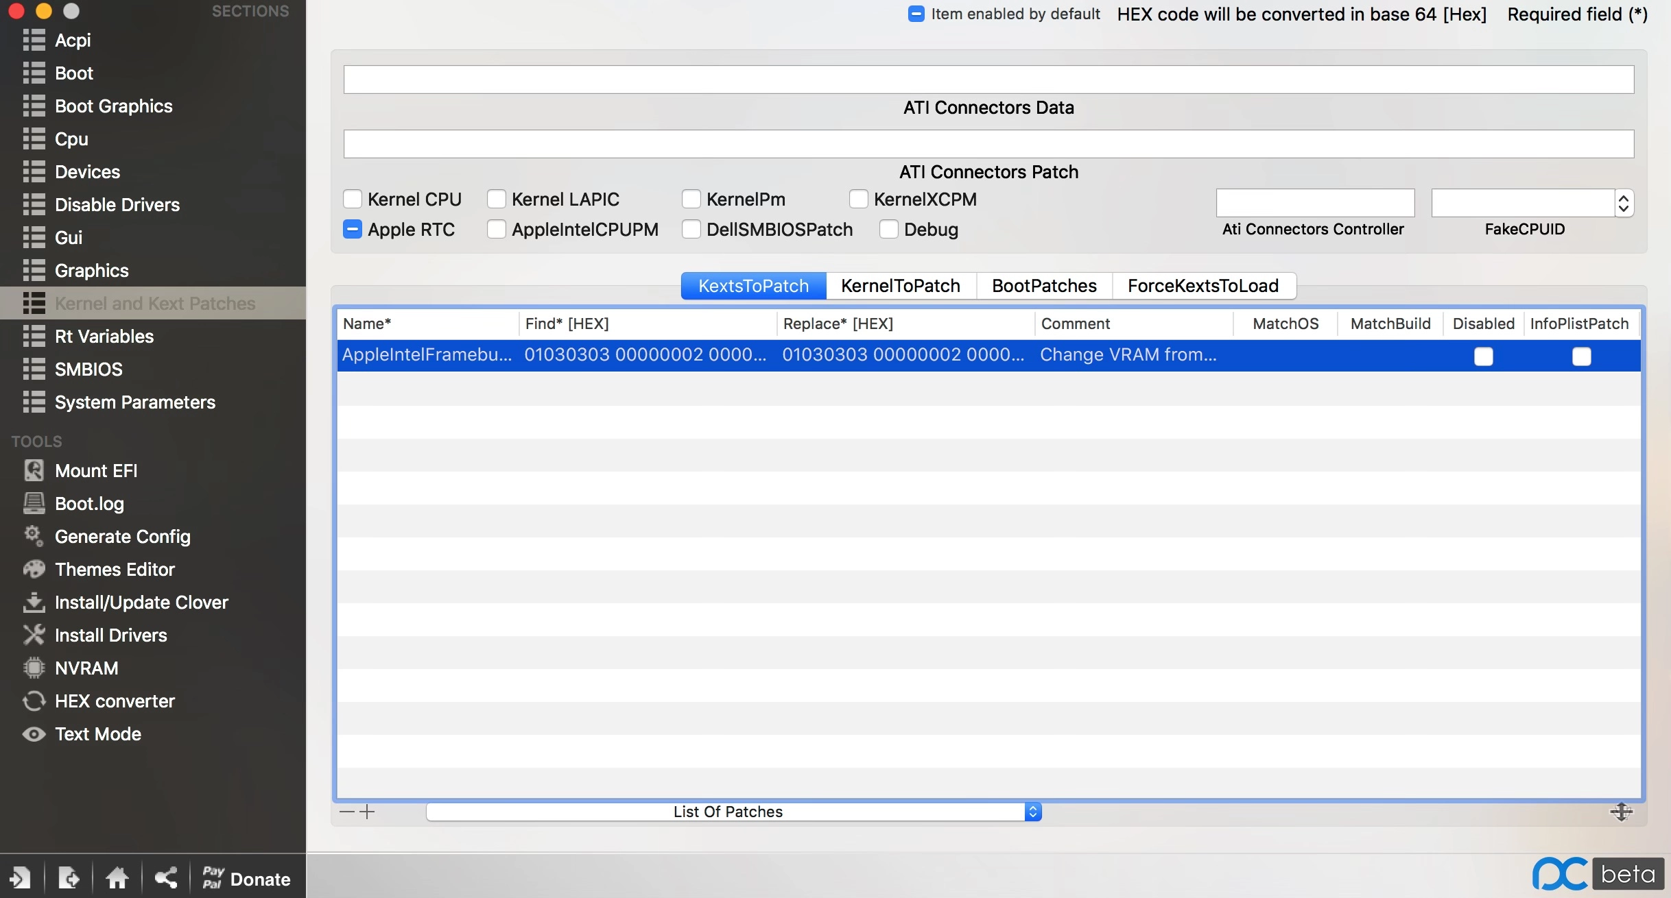Viewport: 1671px width, 898px height.
Task: Click the move rows icon below table
Action: 1622,812
